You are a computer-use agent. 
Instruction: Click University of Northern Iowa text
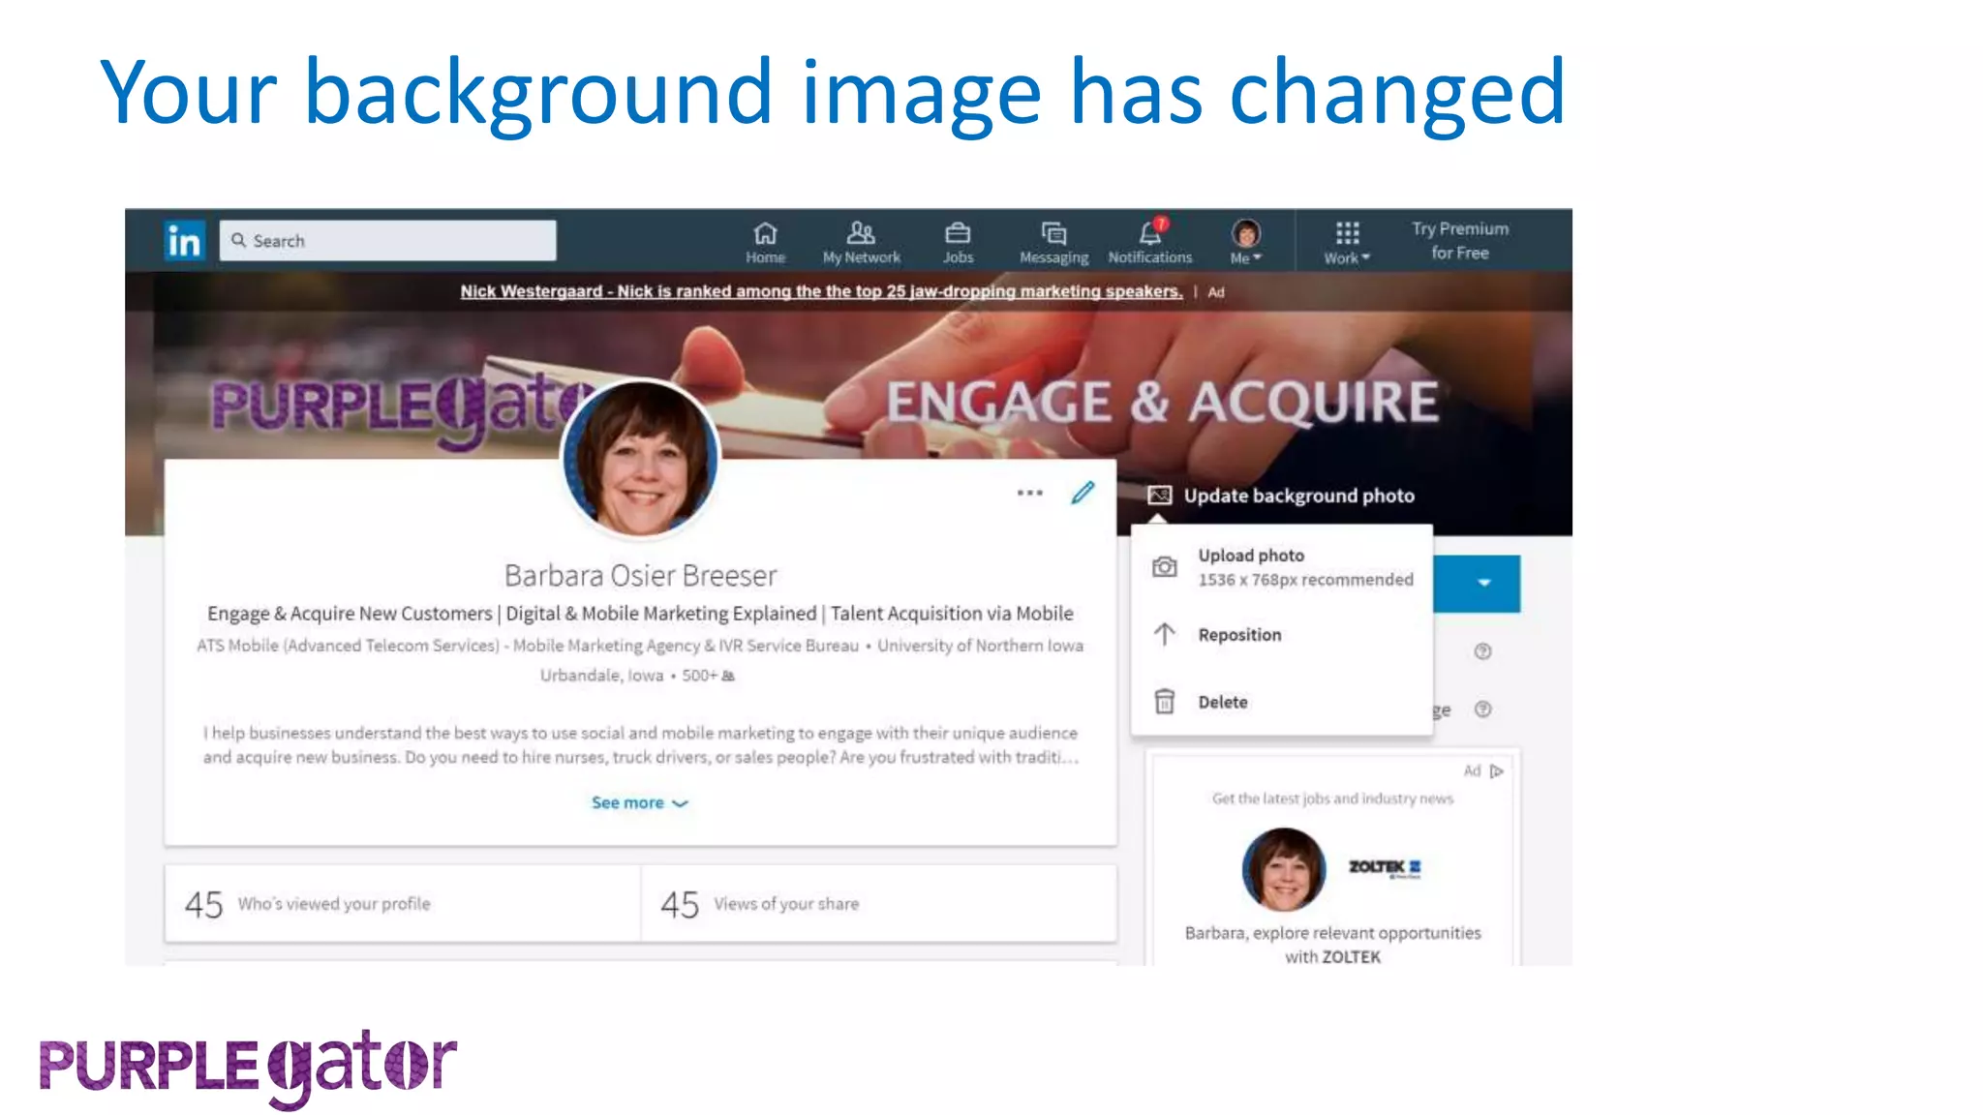tap(980, 646)
